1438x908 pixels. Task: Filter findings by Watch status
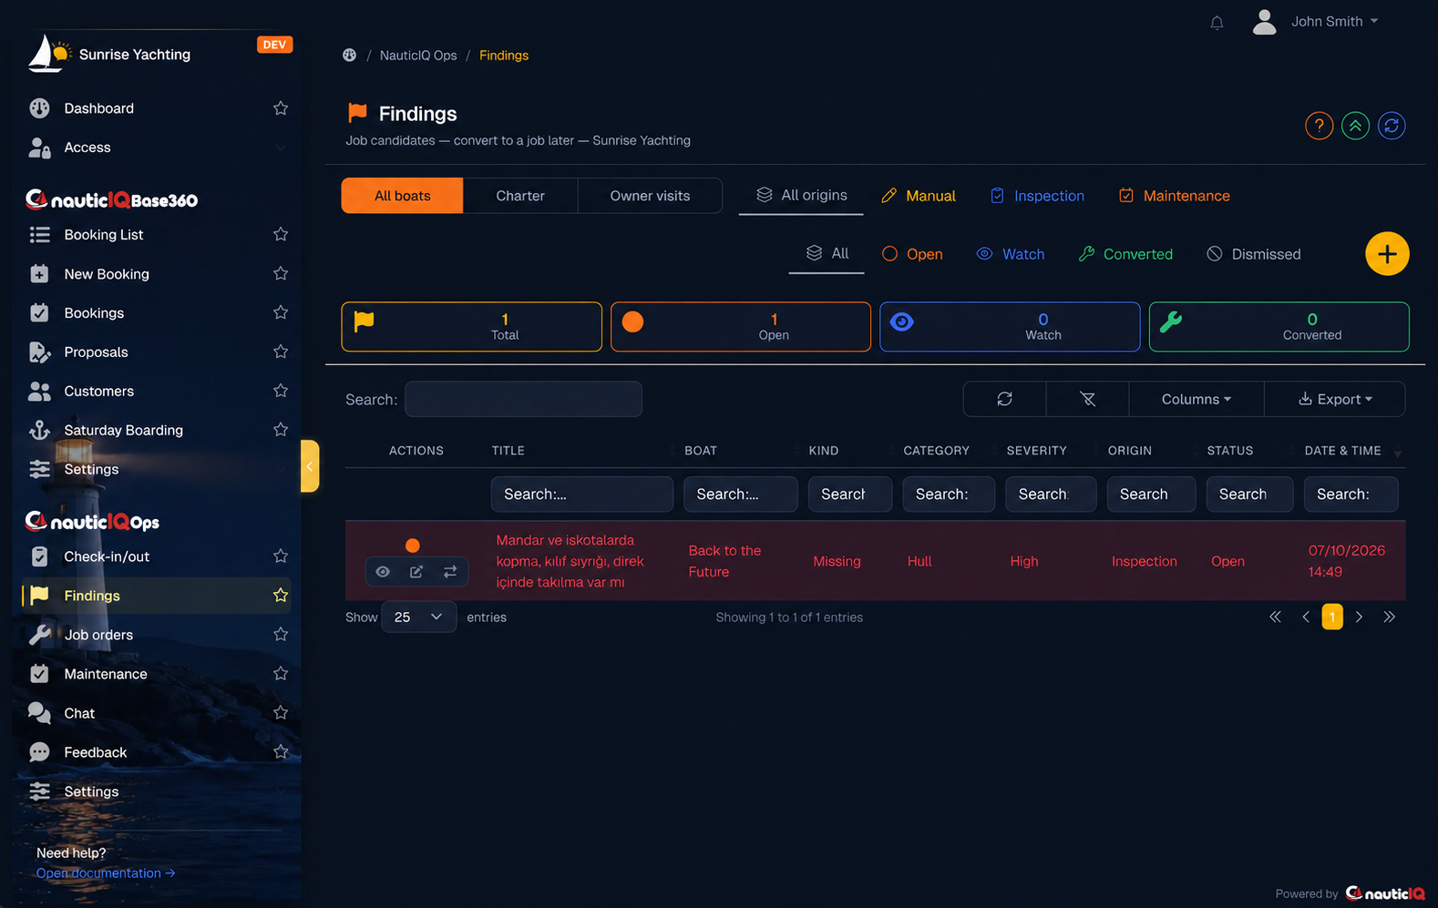tap(1011, 254)
